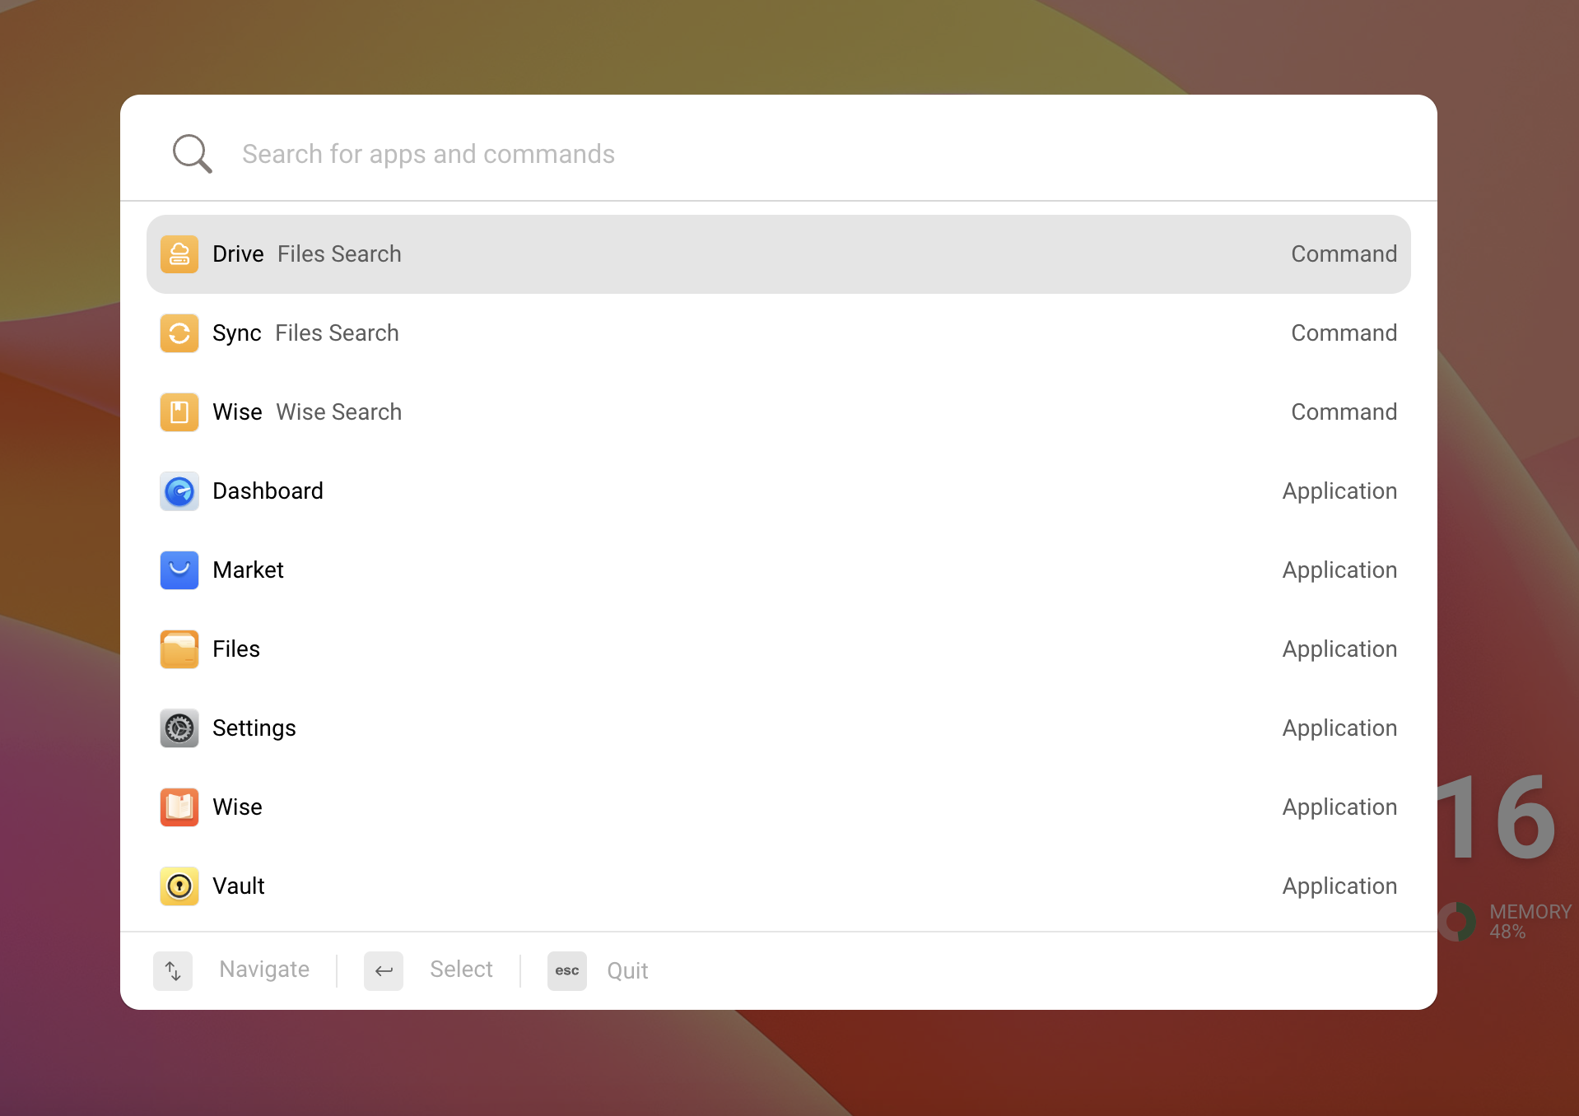This screenshot has height=1116, width=1579.
Task: Focus the Search for apps and commands field
Action: click(778, 154)
